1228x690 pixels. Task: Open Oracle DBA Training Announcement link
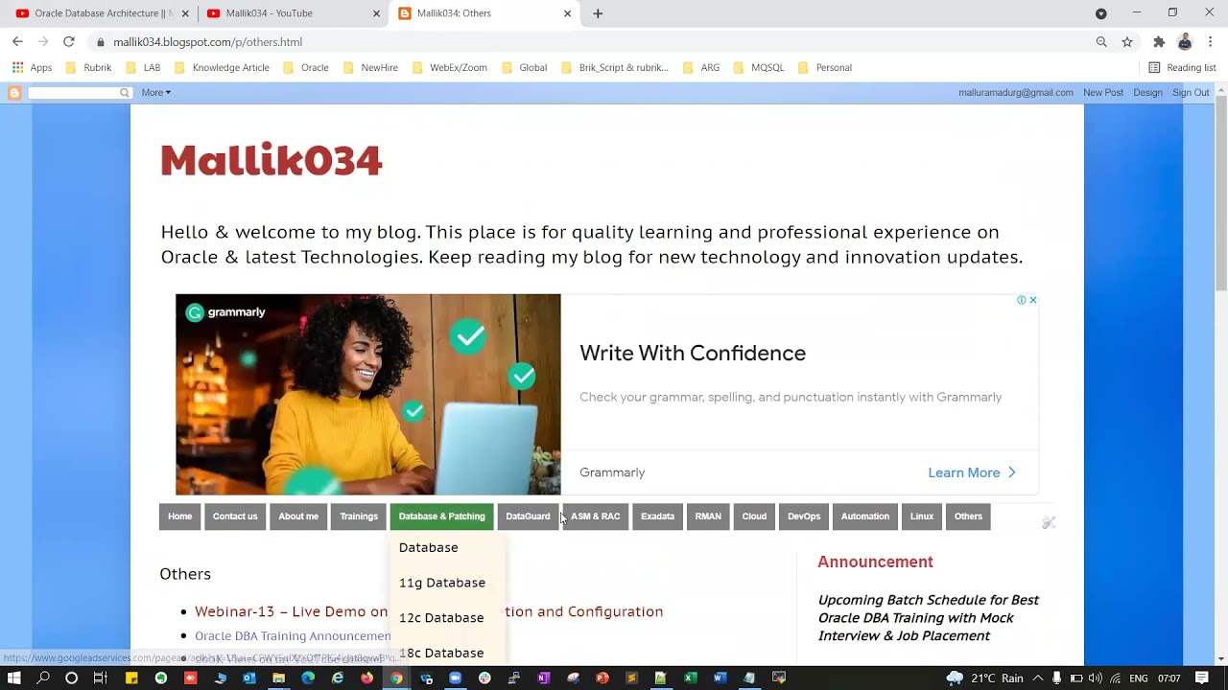(293, 636)
